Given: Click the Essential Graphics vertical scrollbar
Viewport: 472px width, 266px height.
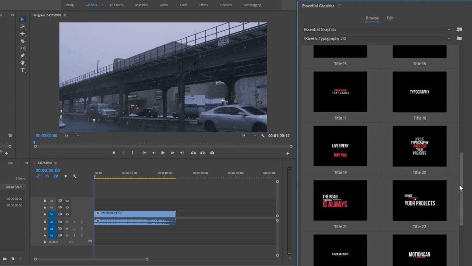Looking at the screenshot, I should [x=461, y=189].
